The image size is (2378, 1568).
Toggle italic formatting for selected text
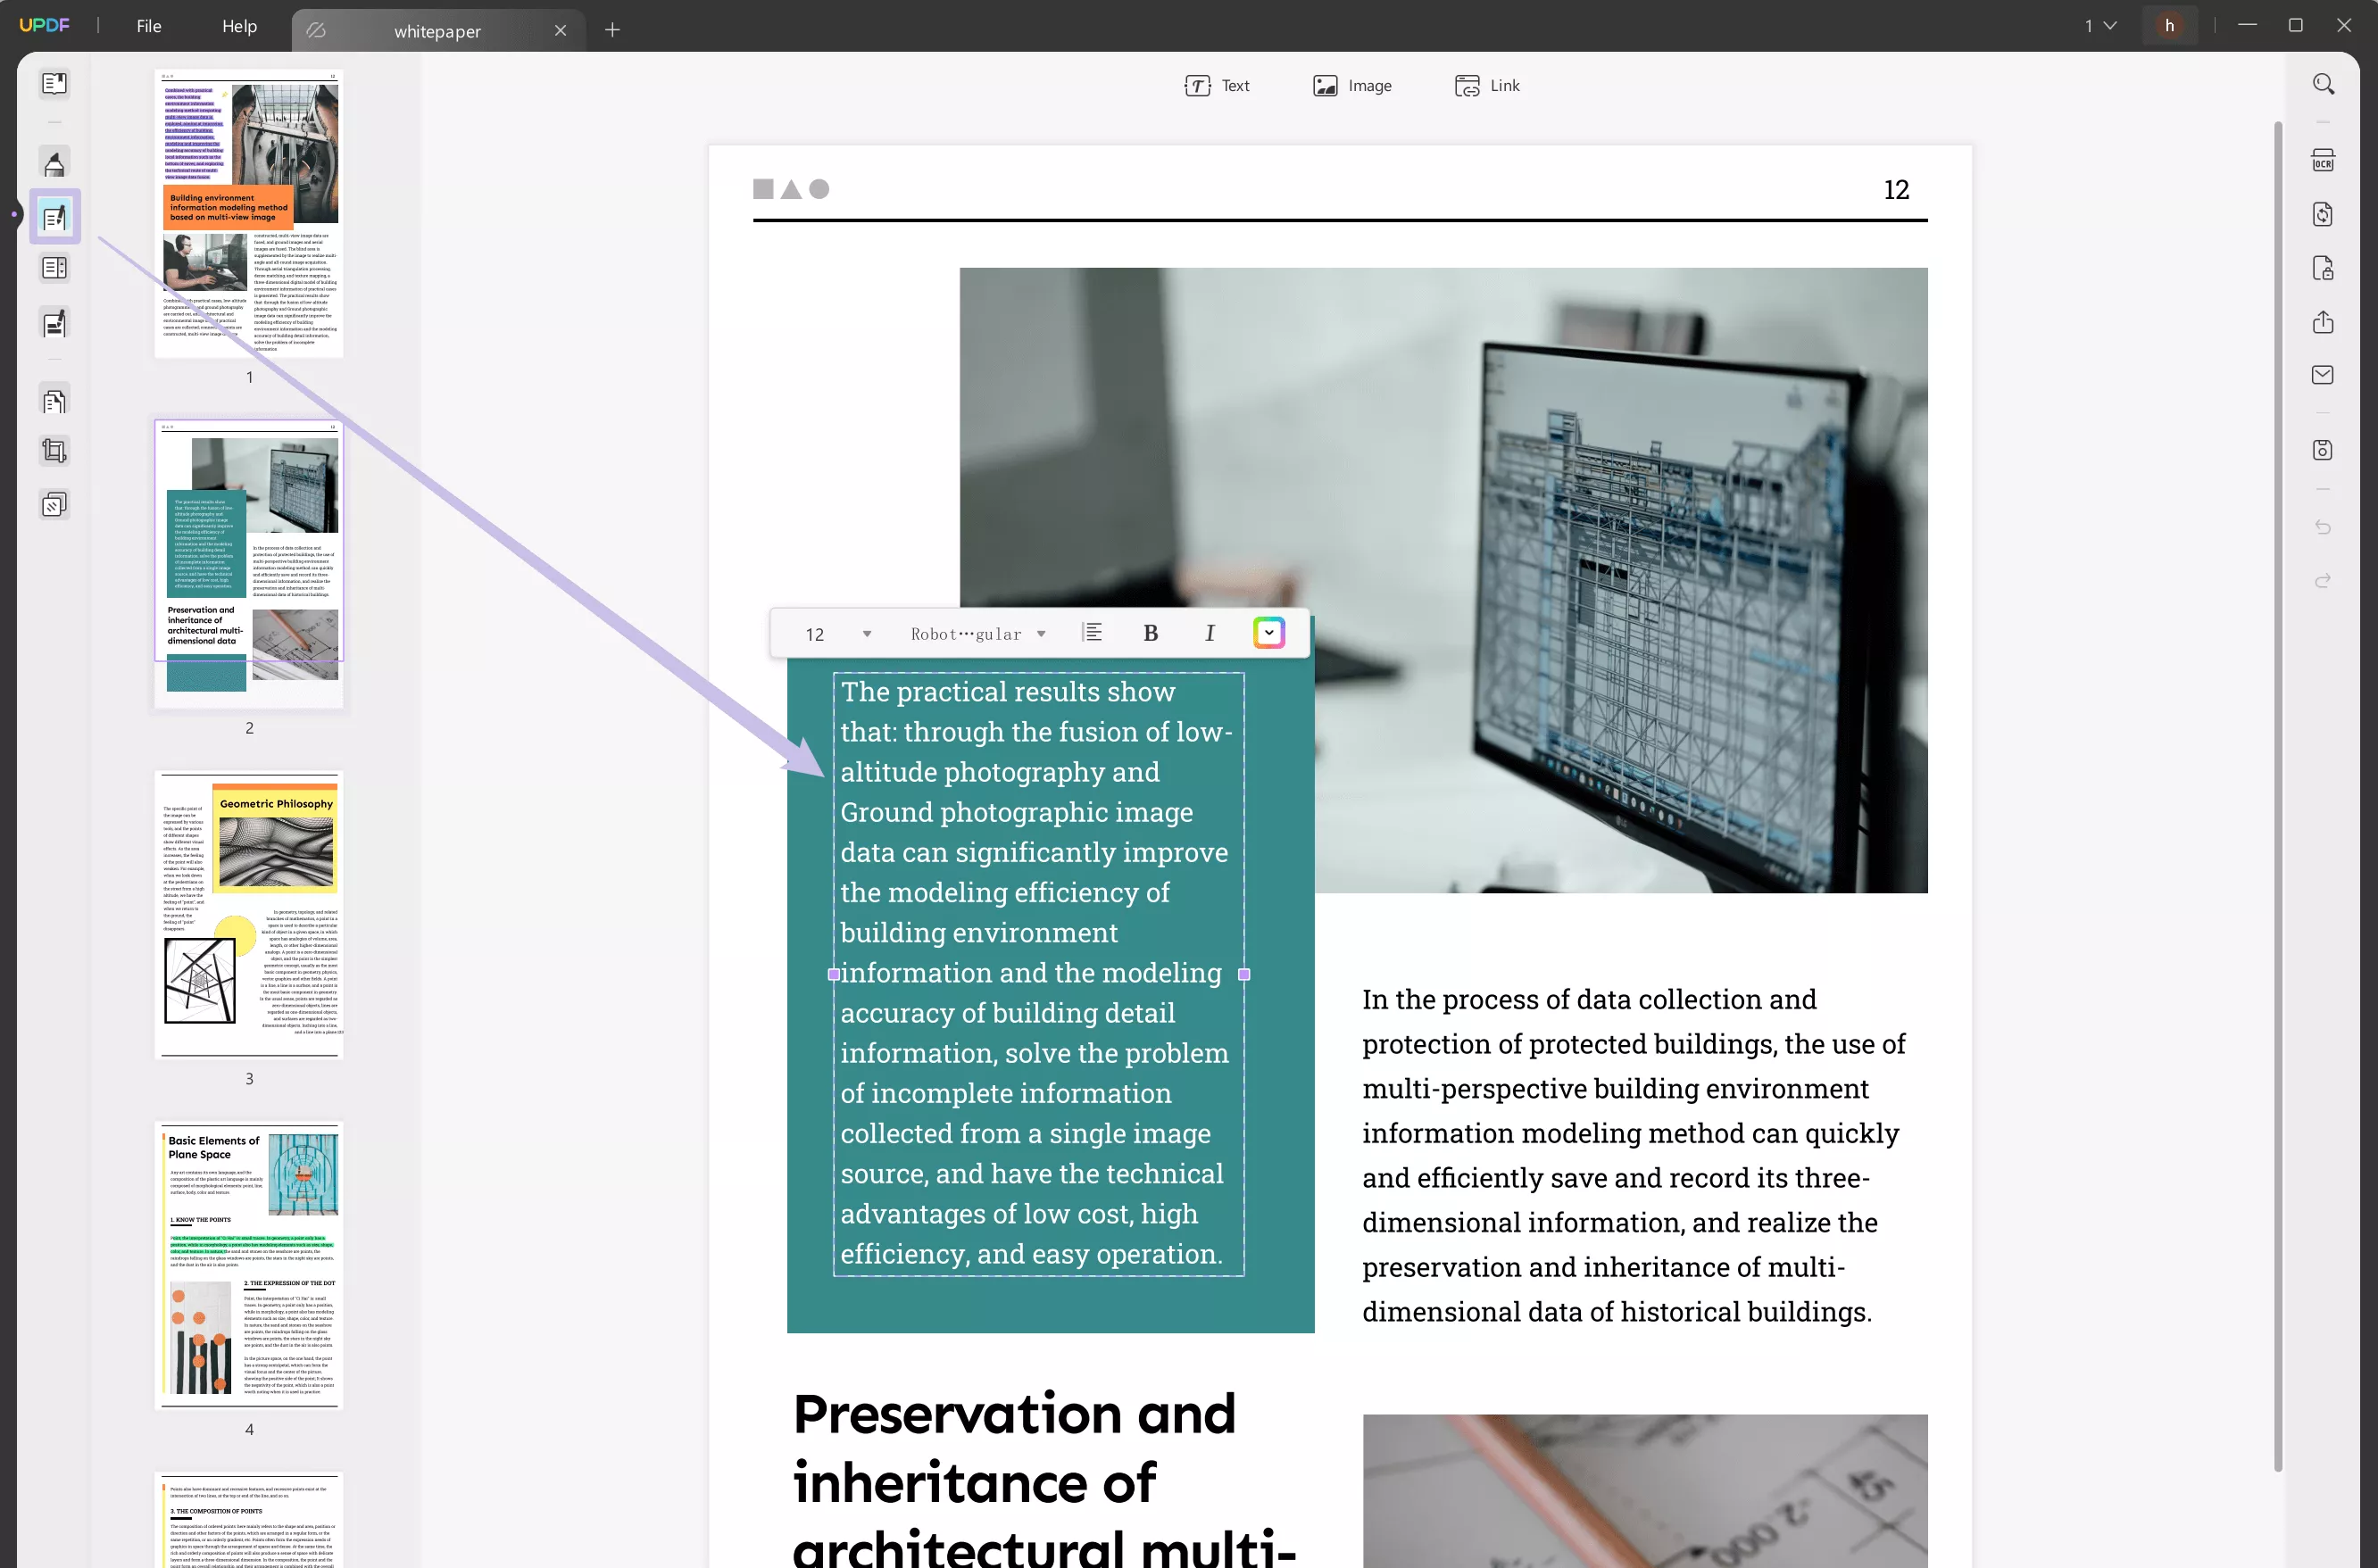(x=1209, y=633)
